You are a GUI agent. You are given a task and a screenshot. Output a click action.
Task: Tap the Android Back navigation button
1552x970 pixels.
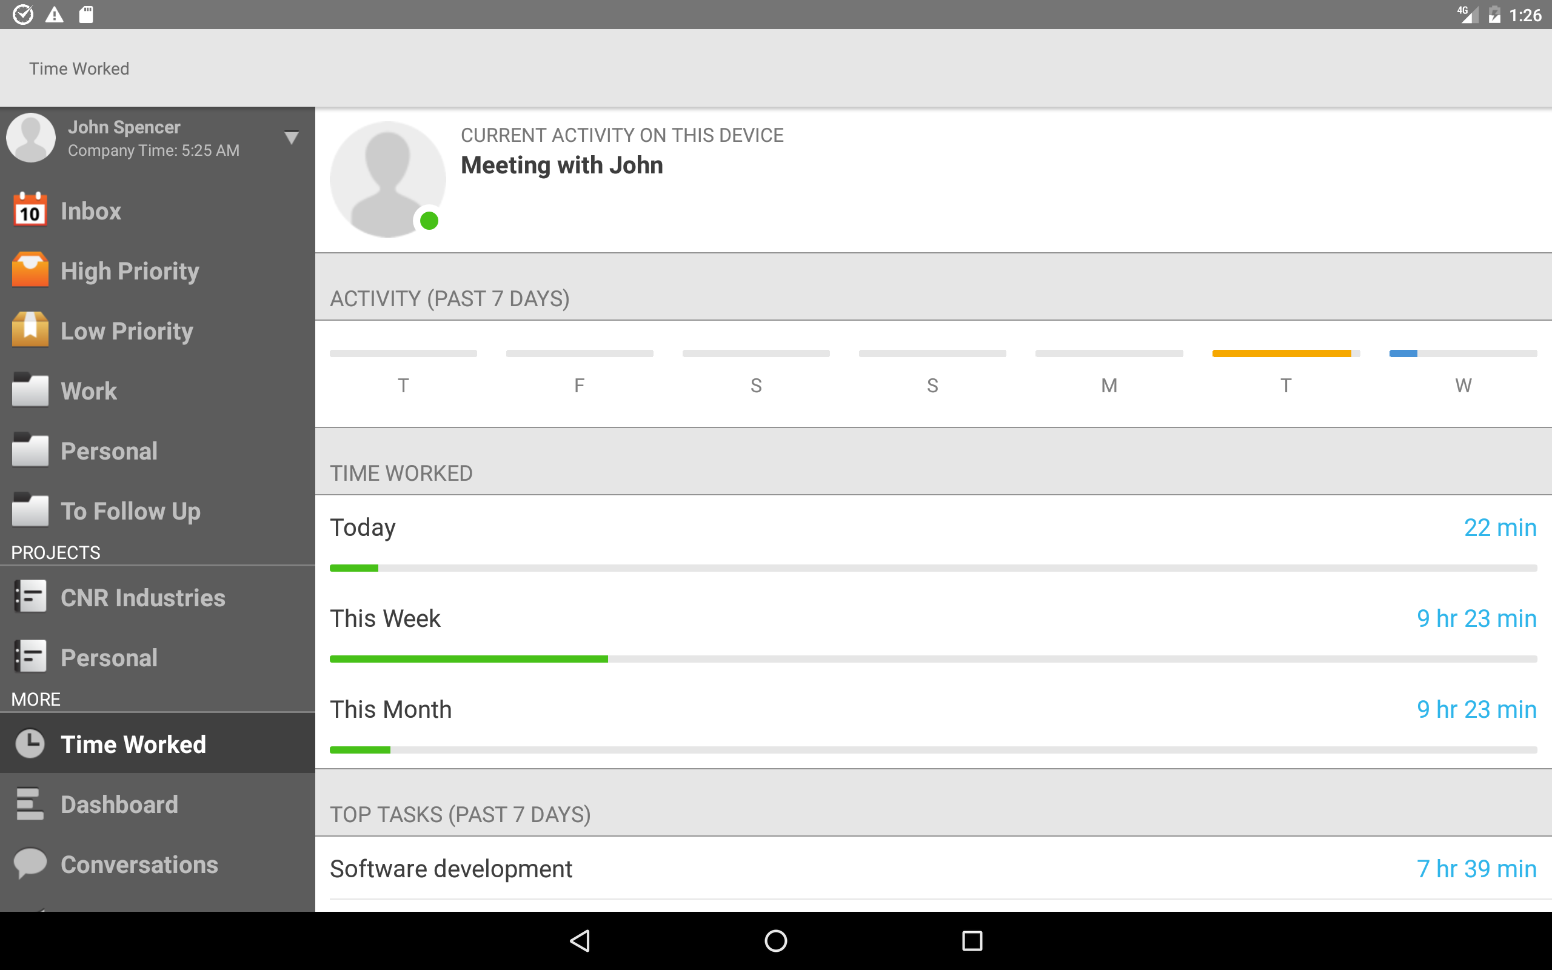click(580, 940)
